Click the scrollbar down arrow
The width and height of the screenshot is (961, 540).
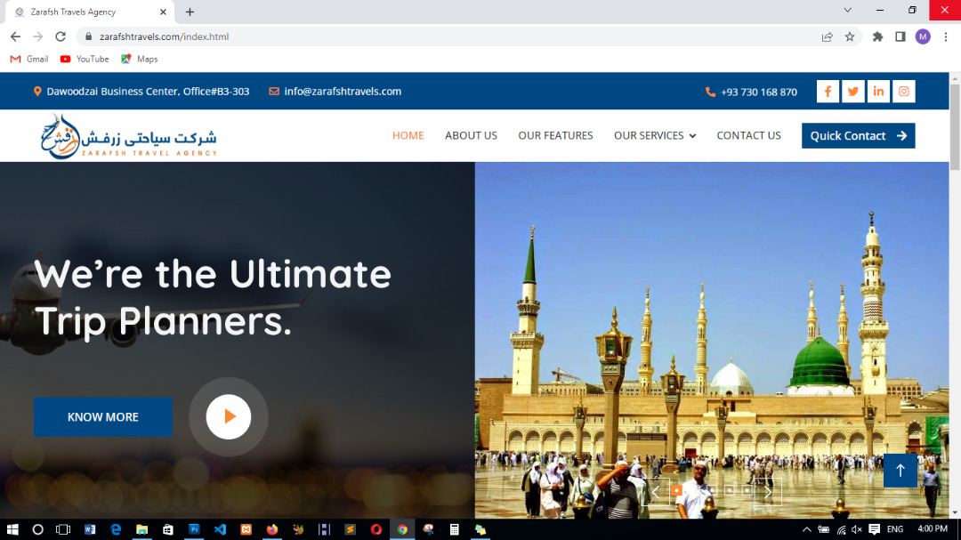(955, 513)
